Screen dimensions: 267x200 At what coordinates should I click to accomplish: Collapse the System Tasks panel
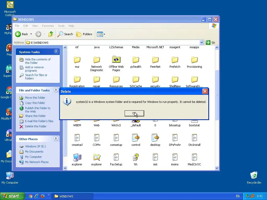(x=56, y=52)
